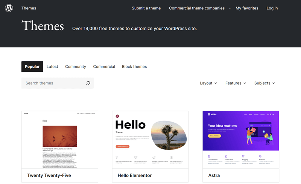Open Submit a theme link
This screenshot has width=301, height=184.
point(146,8)
